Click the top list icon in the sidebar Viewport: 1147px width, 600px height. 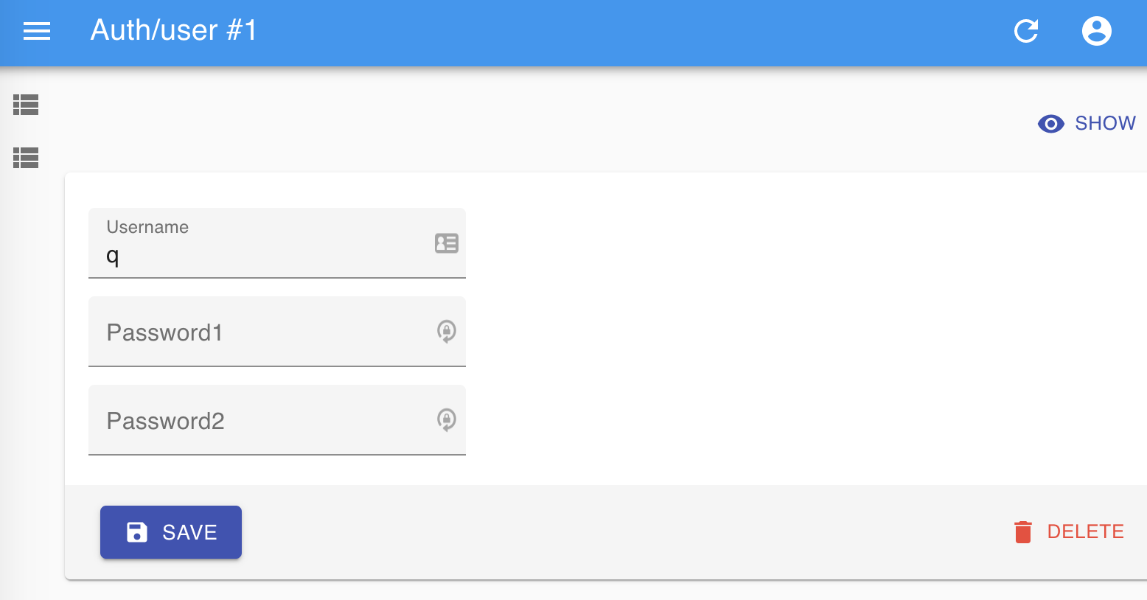[25, 105]
